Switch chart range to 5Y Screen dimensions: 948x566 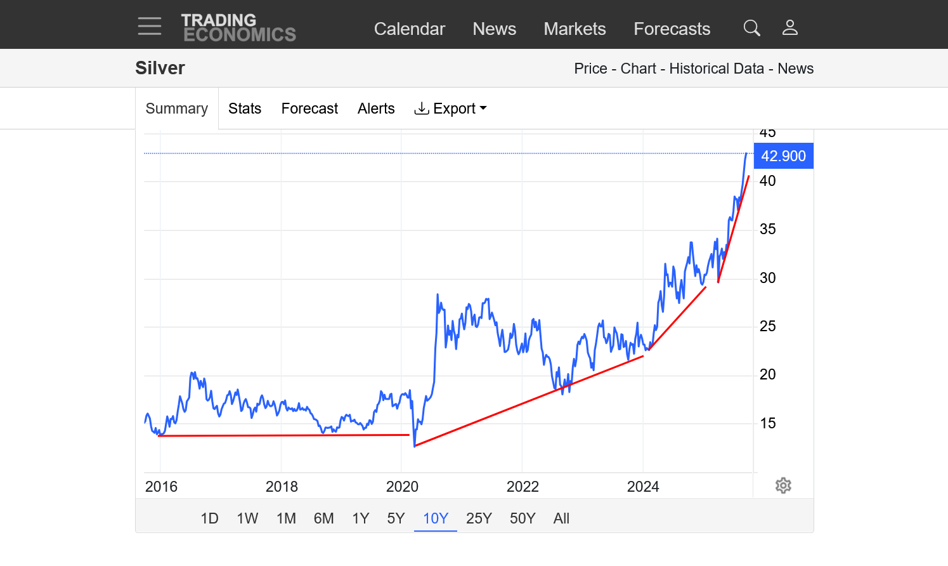coord(396,518)
